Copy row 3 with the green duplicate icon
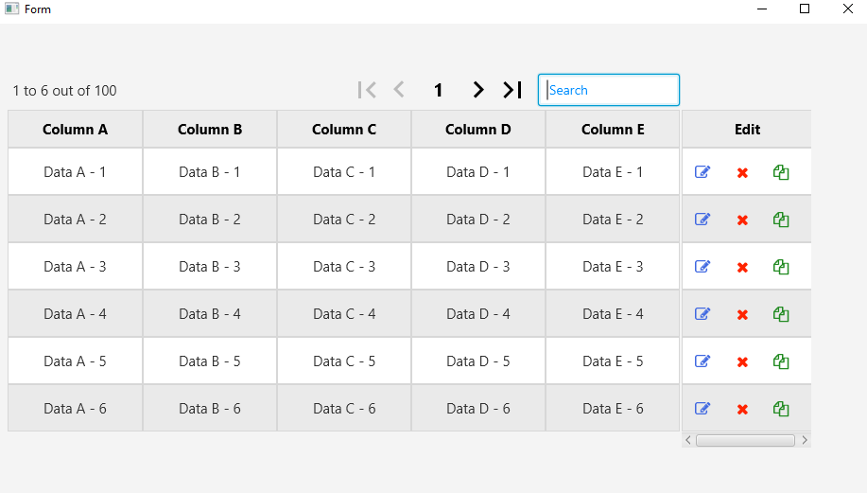Image resolution: width=867 pixels, height=493 pixels. point(781,267)
